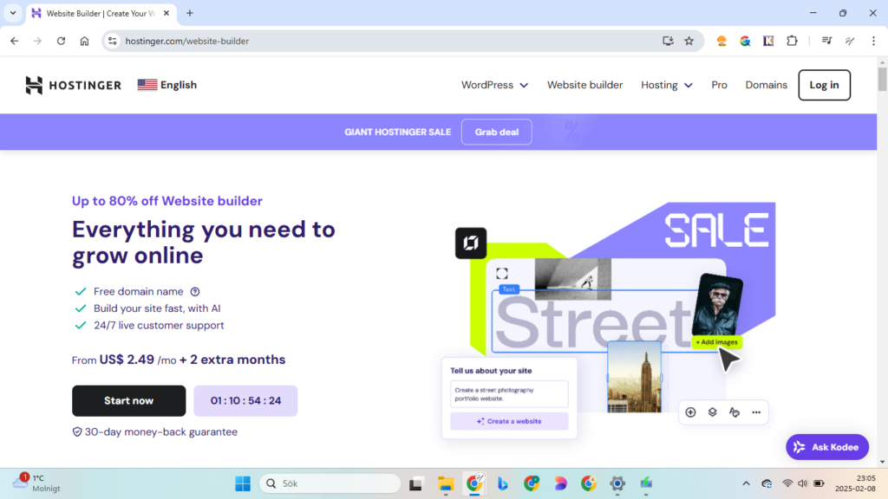Open Settings gear on the taskbar
Viewport: 888px width, 499px height.
click(x=617, y=483)
